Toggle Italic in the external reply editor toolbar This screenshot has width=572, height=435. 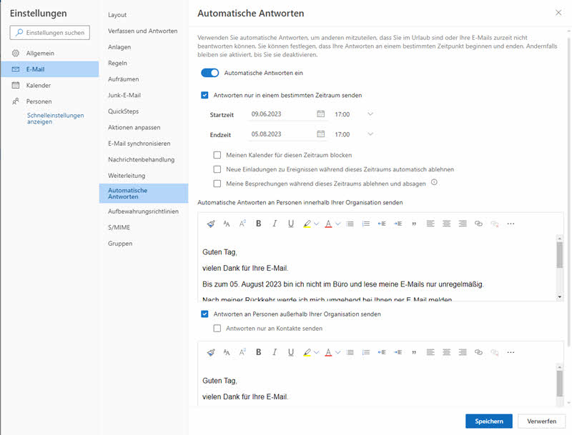tap(275, 352)
